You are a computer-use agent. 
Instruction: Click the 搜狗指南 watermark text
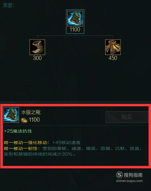(x=133, y=175)
